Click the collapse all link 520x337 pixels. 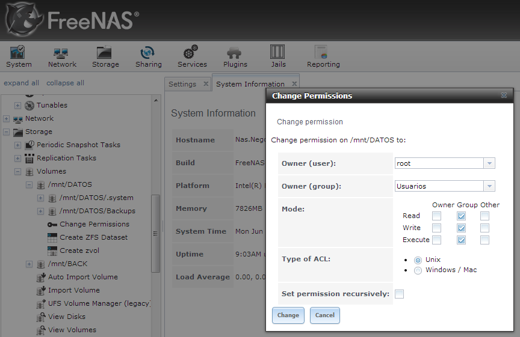66,83
